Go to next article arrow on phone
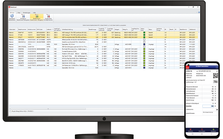This screenshot has width=223, height=139. [x=217, y=71]
